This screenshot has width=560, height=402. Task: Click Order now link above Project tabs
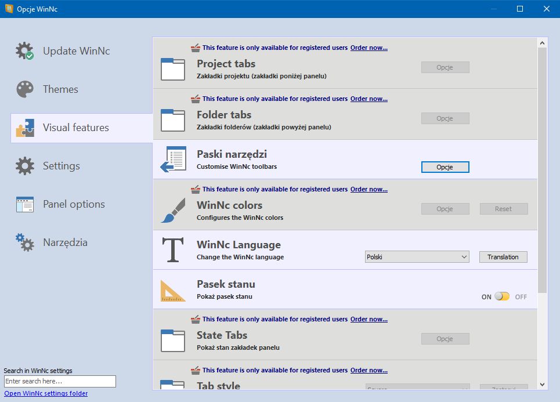[x=369, y=48]
